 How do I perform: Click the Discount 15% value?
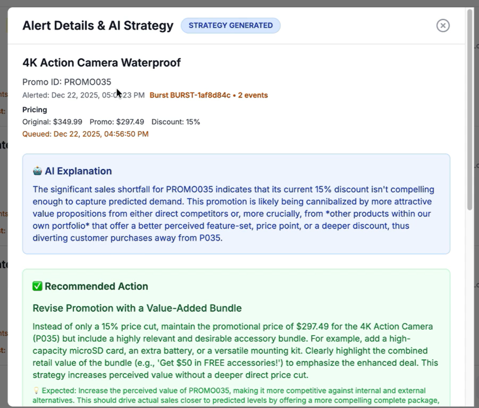176,121
